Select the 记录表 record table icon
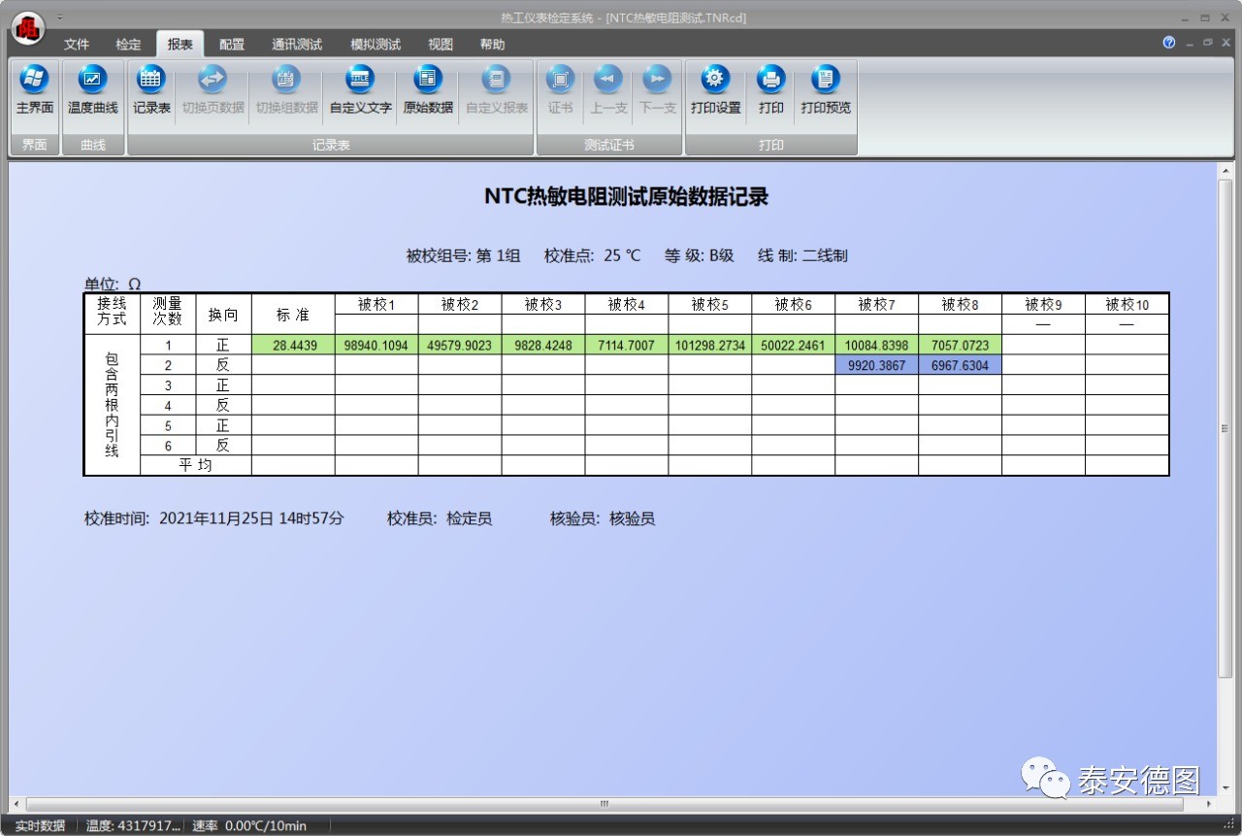The image size is (1242, 836). pos(151,90)
